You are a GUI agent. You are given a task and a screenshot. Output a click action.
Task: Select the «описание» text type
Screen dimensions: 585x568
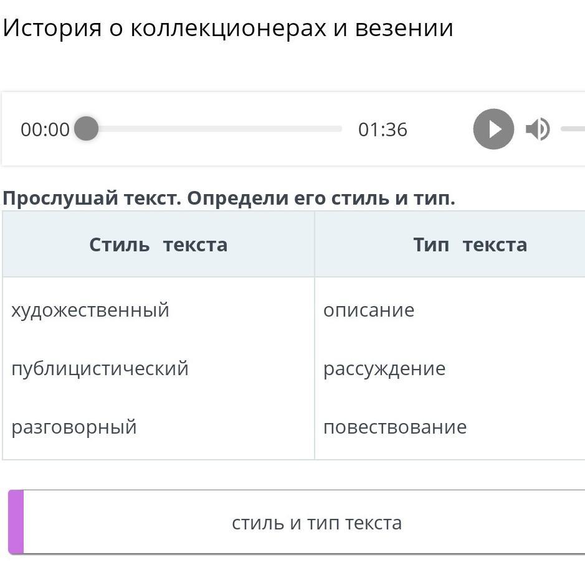[369, 310]
